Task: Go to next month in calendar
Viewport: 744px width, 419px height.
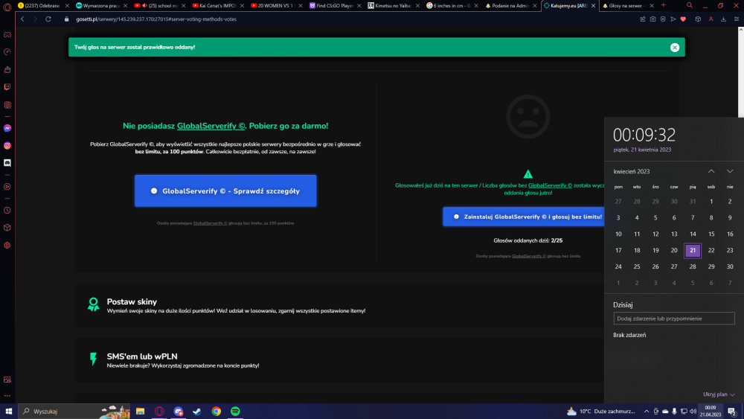Action: pyautogui.click(x=730, y=171)
